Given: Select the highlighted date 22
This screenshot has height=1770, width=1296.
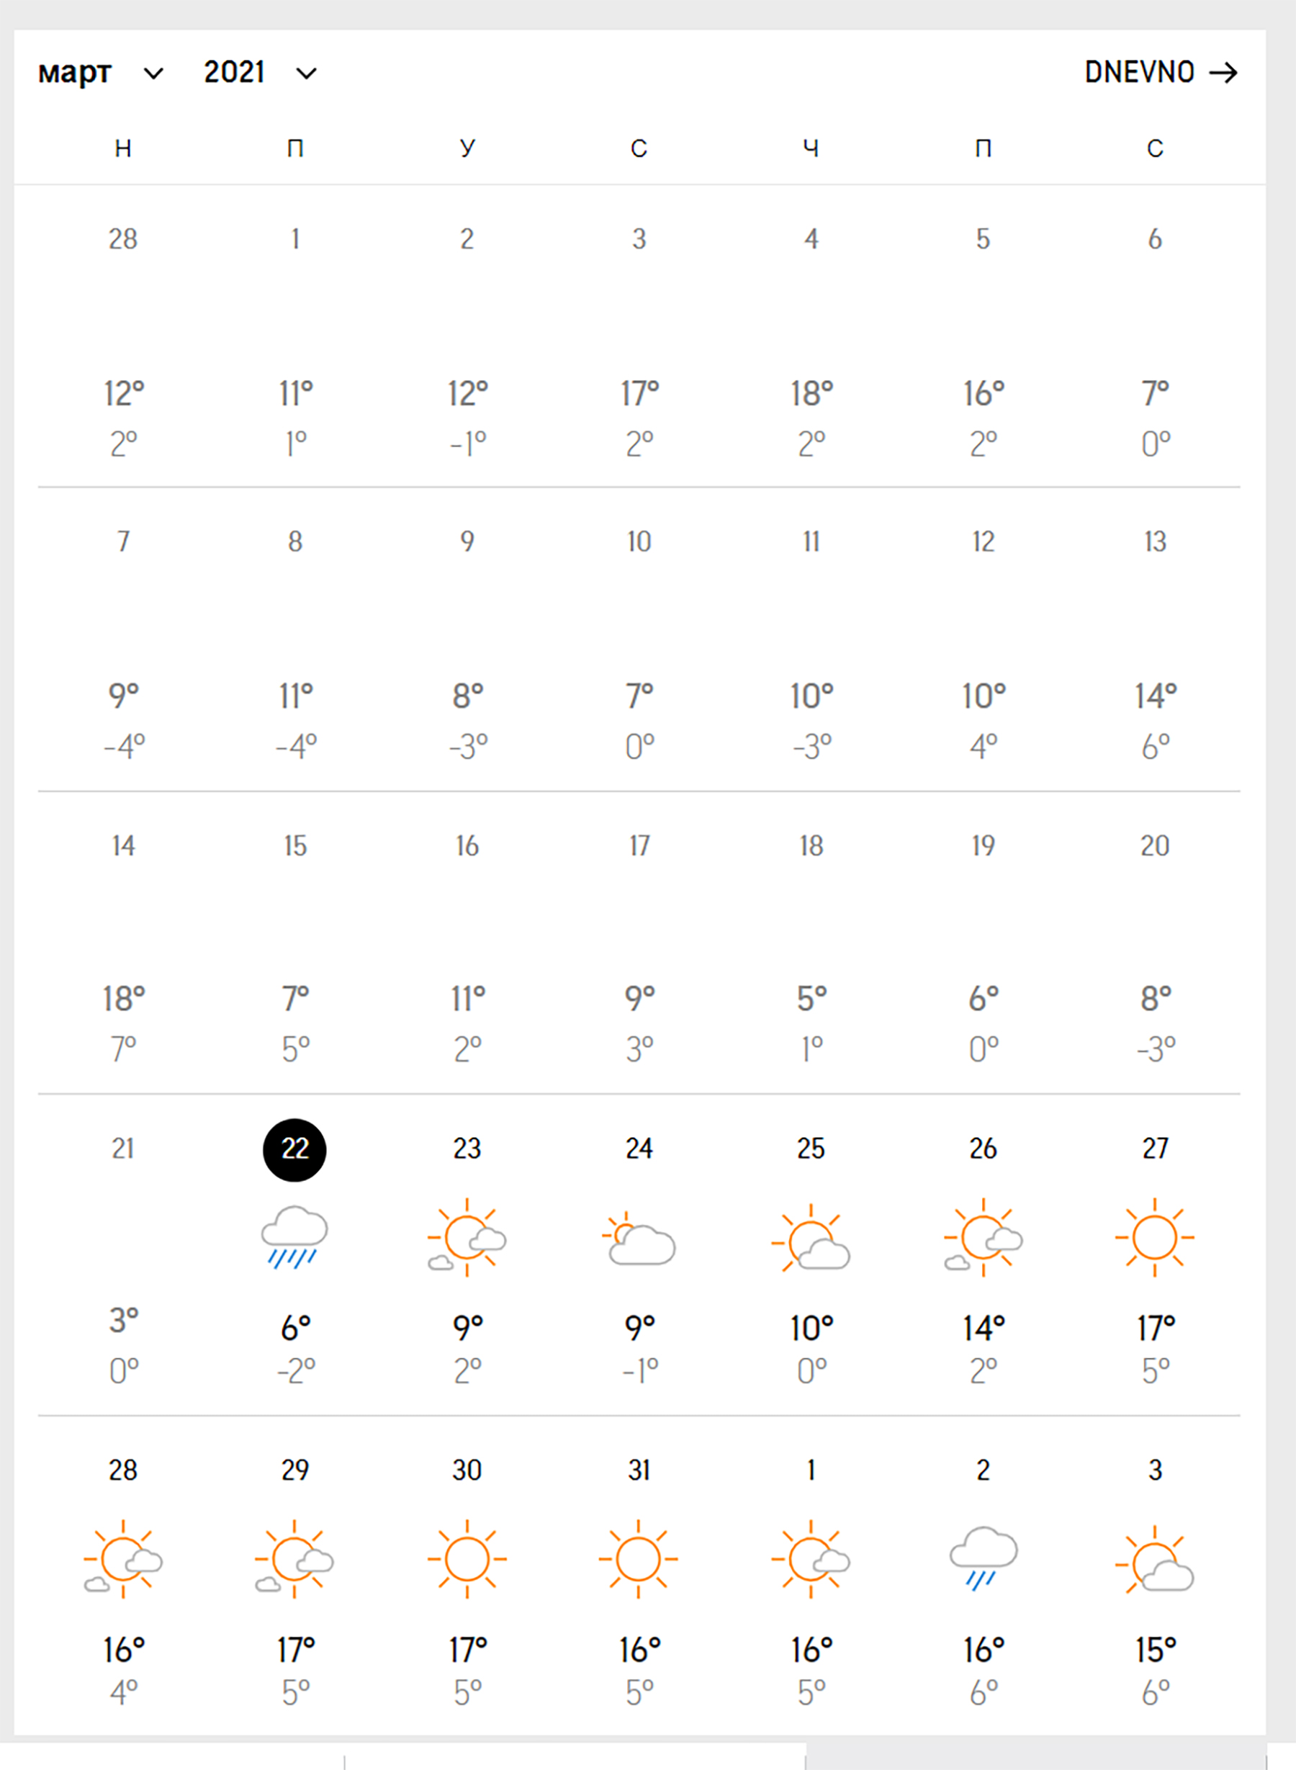Looking at the screenshot, I should (x=294, y=1149).
